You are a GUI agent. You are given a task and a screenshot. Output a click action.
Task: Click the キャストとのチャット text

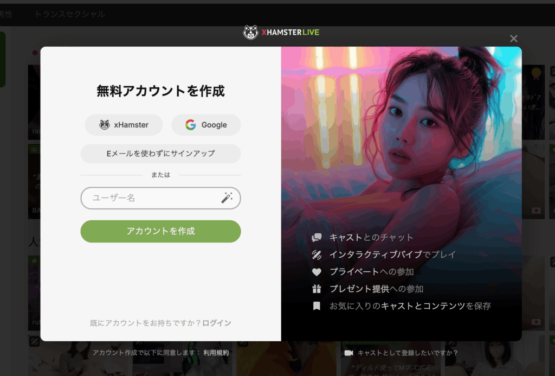(x=371, y=238)
